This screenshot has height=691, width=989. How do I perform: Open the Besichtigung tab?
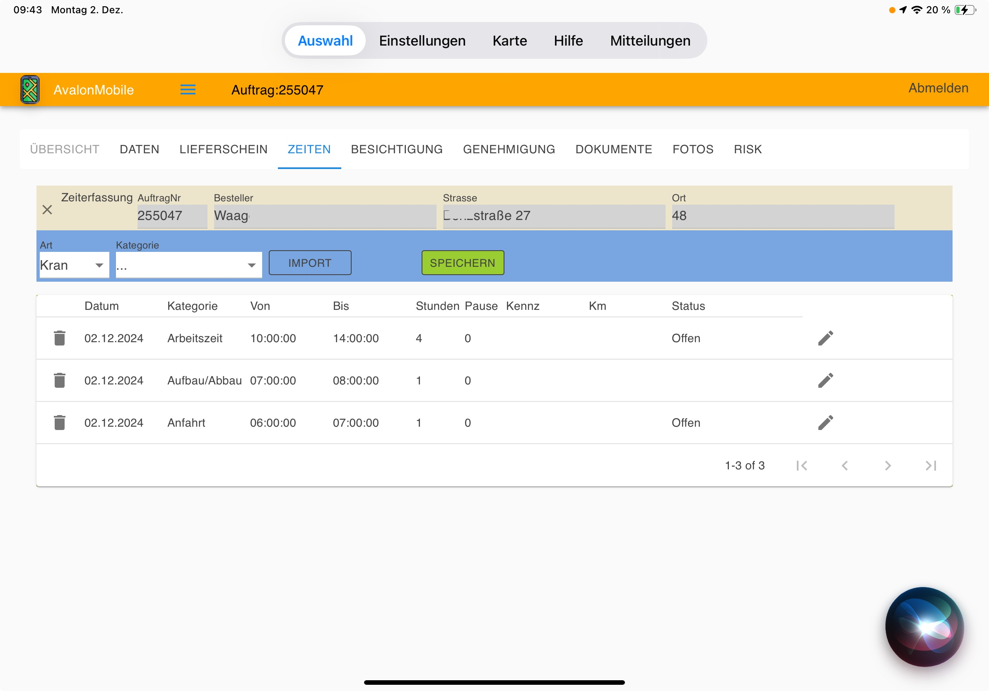(396, 149)
